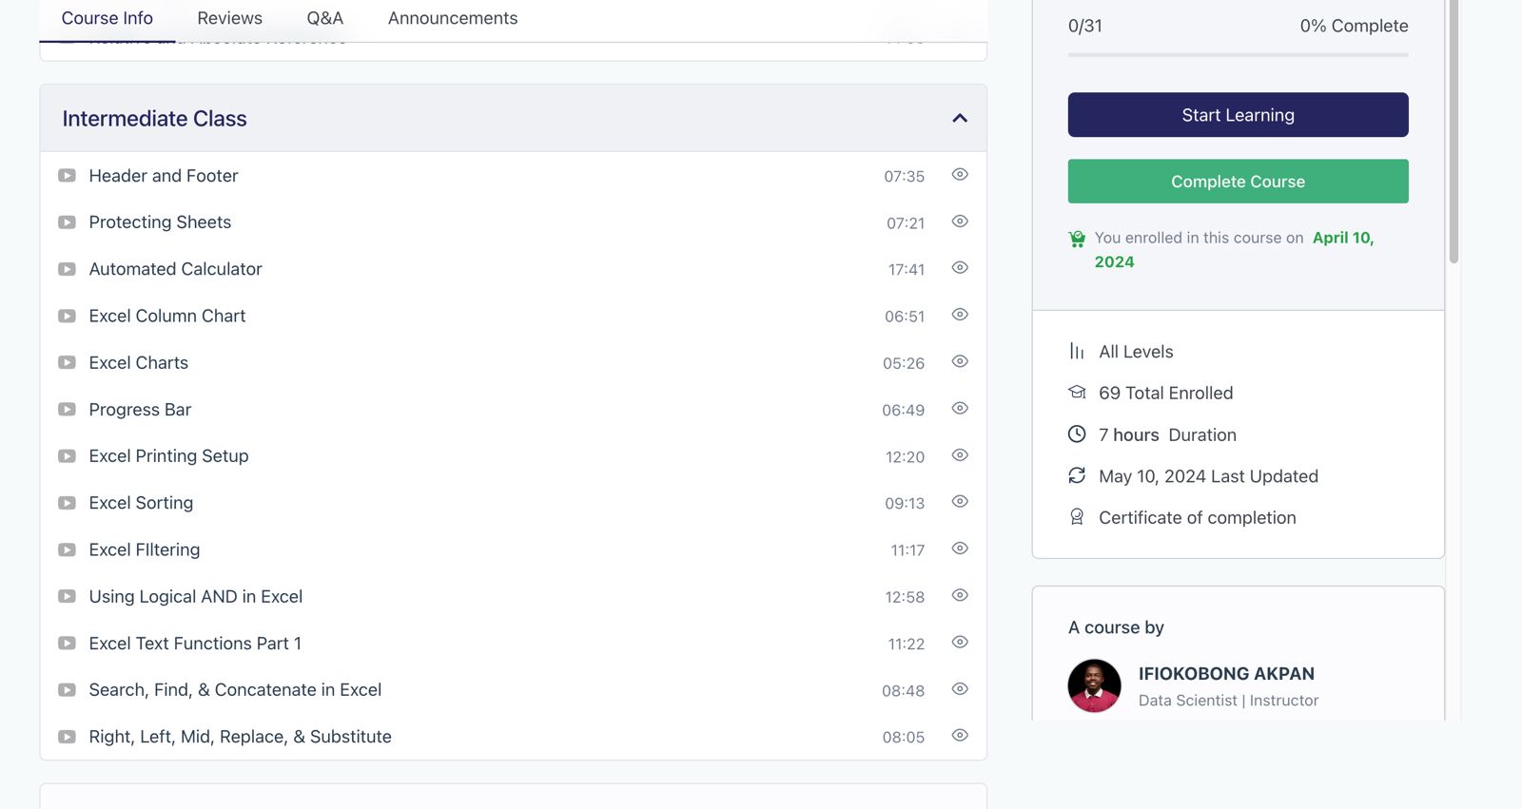Viewport: 1522px width, 809px height.
Task: Click the refresh icon beside Last Updated
Action: 1077,475
